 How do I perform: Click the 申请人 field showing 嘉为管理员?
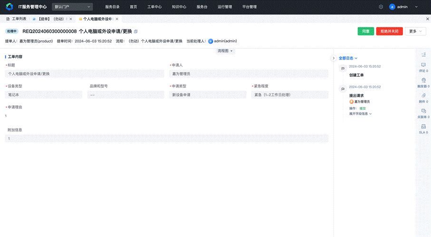click(x=249, y=74)
